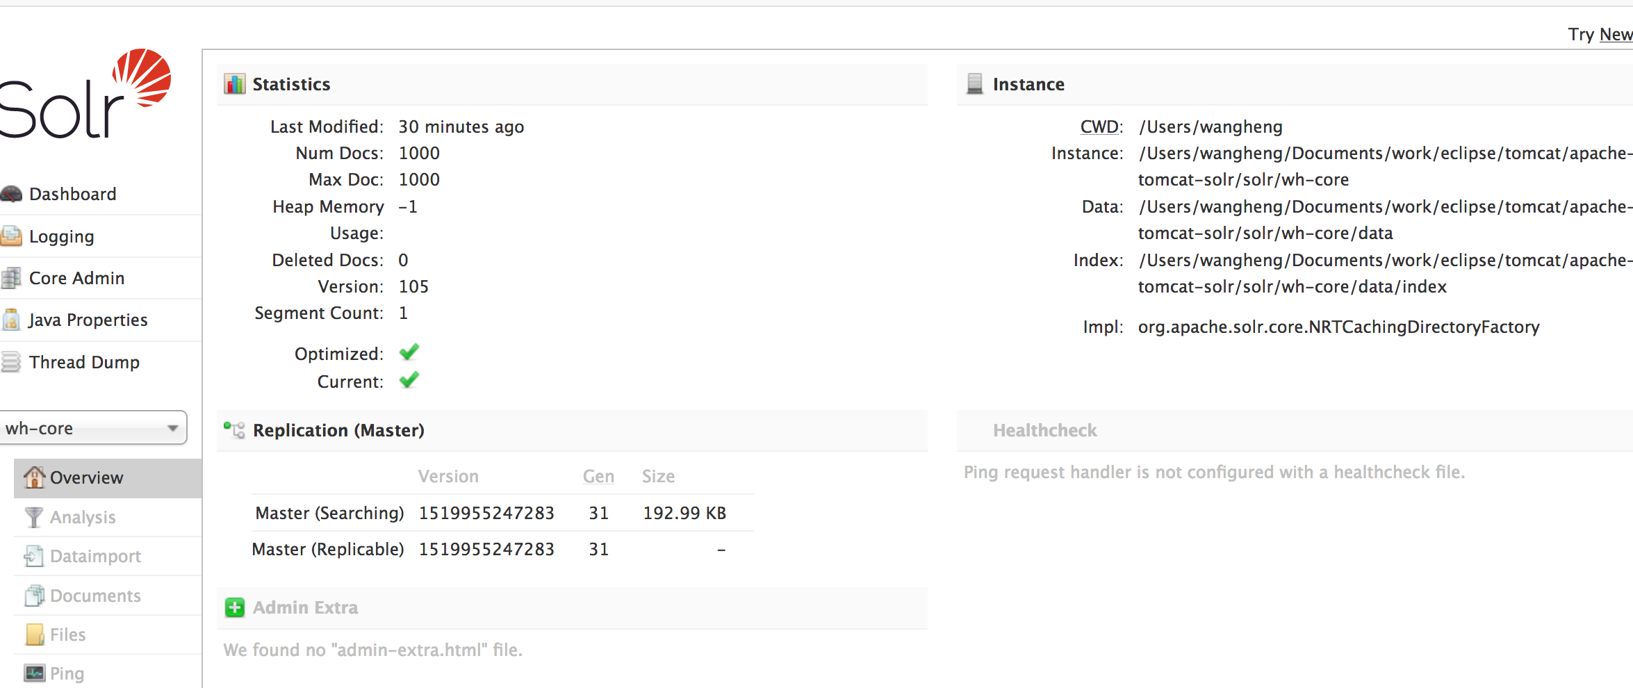Click the Replication (Master) header
The height and width of the screenshot is (688, 1633).
click(572, 430)
